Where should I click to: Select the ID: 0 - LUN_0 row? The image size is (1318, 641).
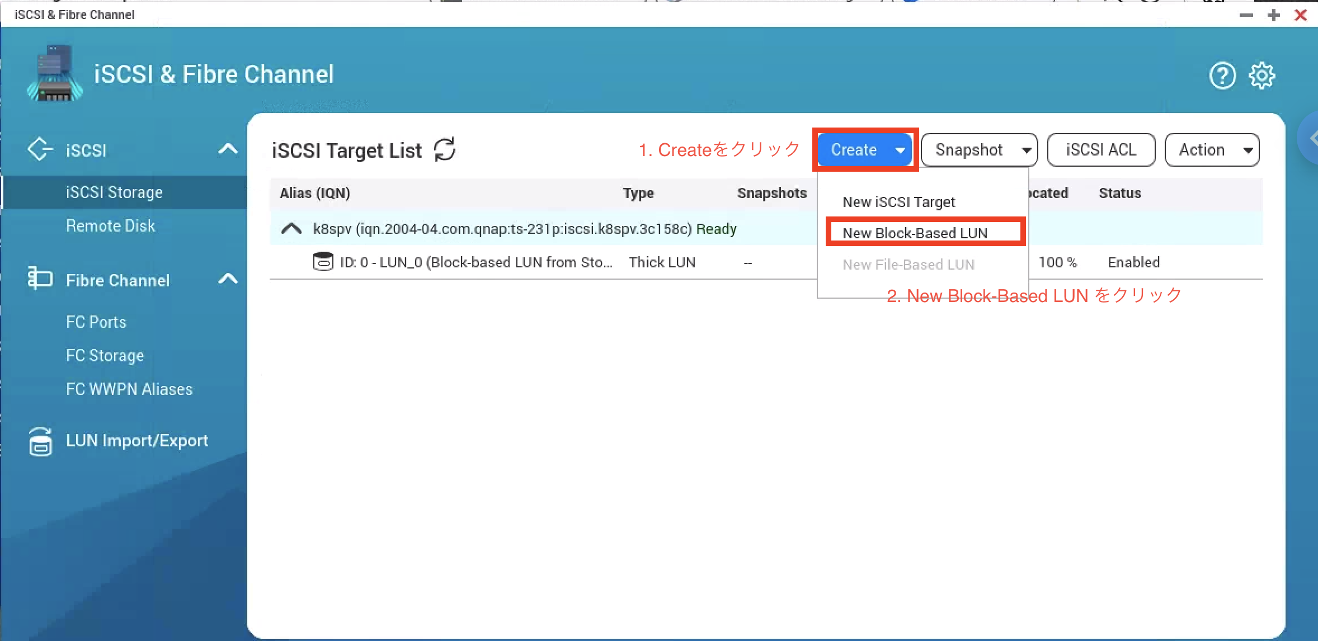pyautogui.click(x=766, y=262)
